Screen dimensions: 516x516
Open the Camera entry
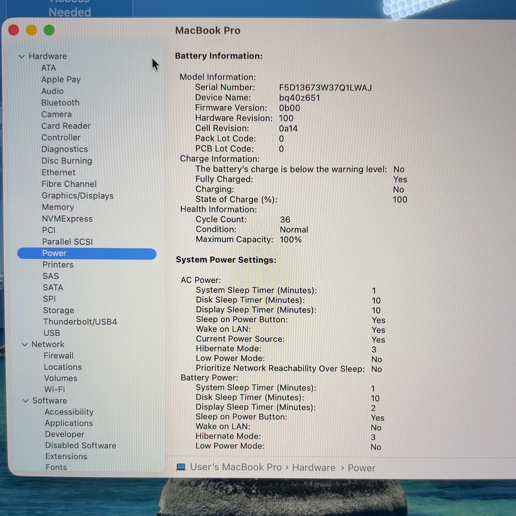coord(56,114)
